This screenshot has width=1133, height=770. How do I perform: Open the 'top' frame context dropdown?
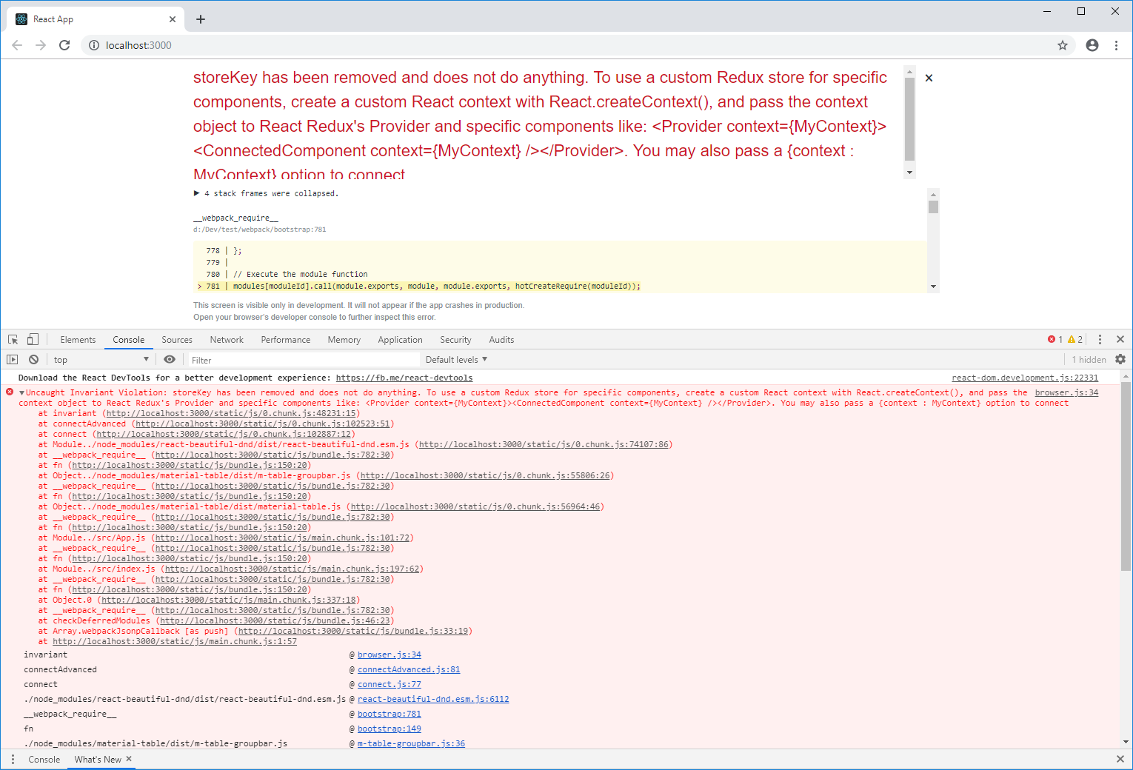point(101,359)
